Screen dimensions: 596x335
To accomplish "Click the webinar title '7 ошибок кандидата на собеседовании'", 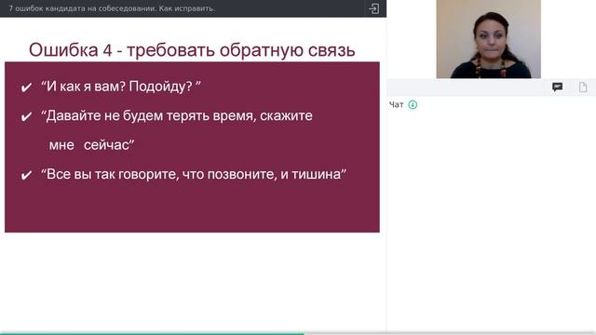I will [112, 8].
